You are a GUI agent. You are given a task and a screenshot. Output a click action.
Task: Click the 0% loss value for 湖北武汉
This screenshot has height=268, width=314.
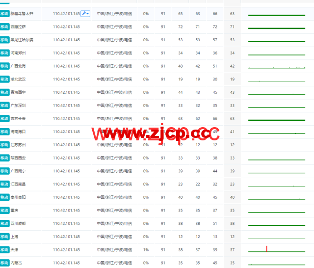click(146, 79)
